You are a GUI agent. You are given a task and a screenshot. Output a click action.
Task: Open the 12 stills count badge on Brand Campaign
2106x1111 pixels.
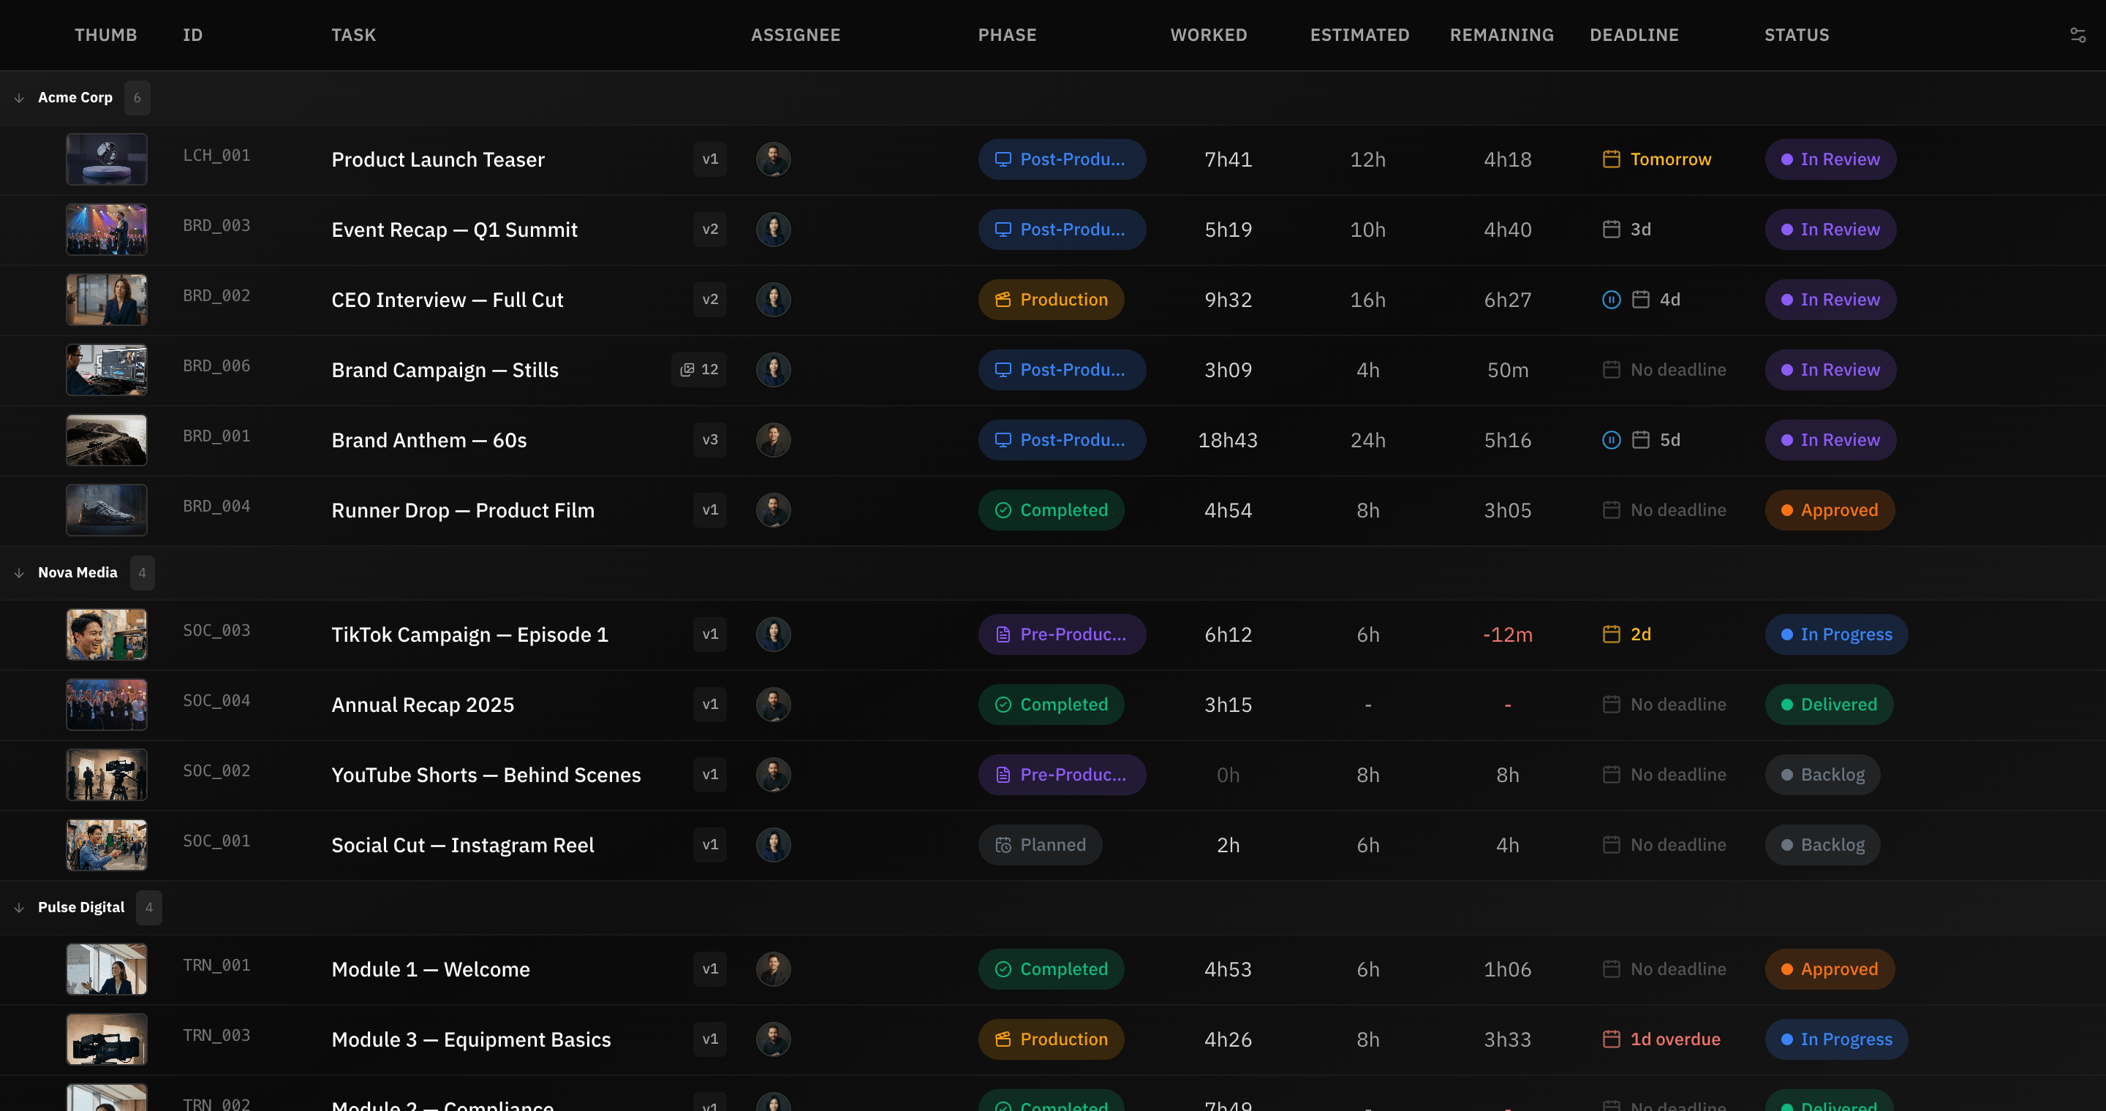(x=699, y=370)
